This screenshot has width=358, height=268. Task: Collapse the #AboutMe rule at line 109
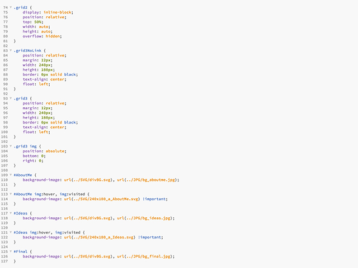11,175
